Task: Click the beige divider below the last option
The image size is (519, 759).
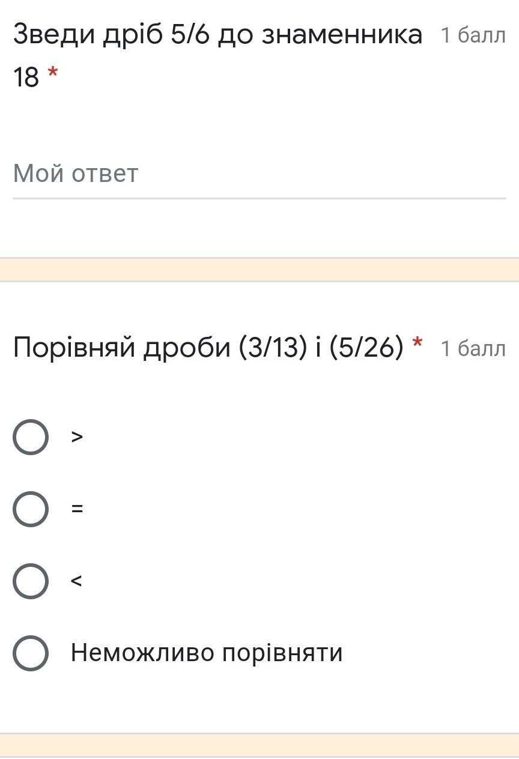Action: click(x=259, y=746)
